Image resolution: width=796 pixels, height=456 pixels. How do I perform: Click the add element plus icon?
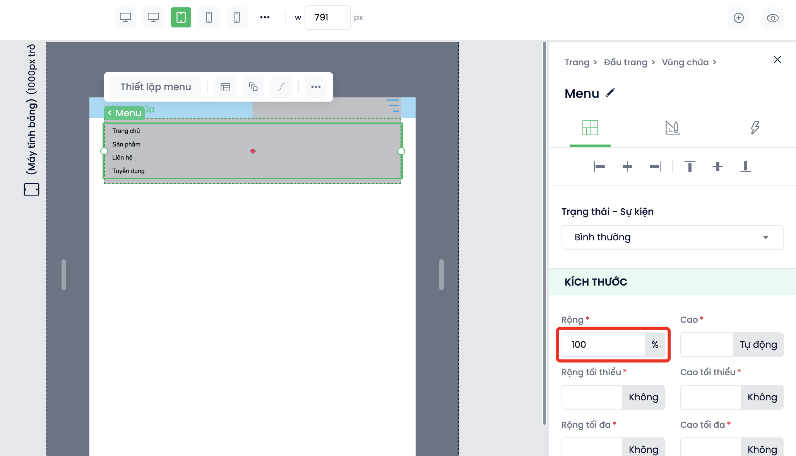[x=738, y=18]
